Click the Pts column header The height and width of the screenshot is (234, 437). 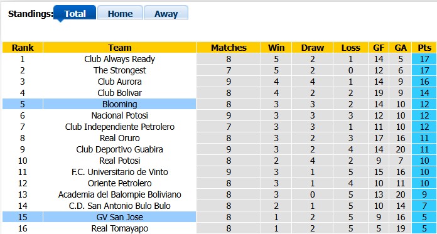click(424, 47)
